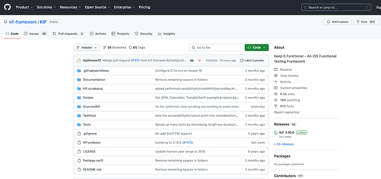This screenshot has width=381, height=179.
Task: Click folder icon beside Documentation
Action: (x=79, y=80)
